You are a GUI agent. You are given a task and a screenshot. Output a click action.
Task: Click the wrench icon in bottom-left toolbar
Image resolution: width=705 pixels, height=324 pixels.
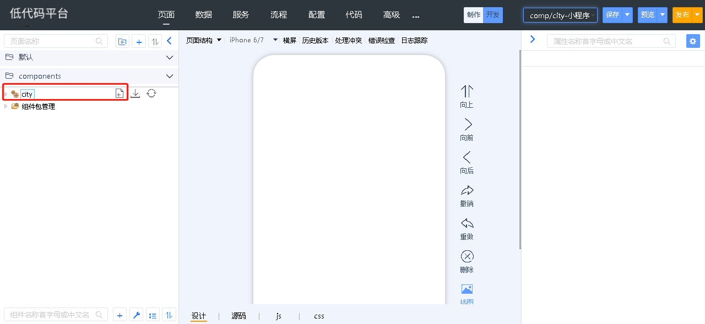coord(137,315)
